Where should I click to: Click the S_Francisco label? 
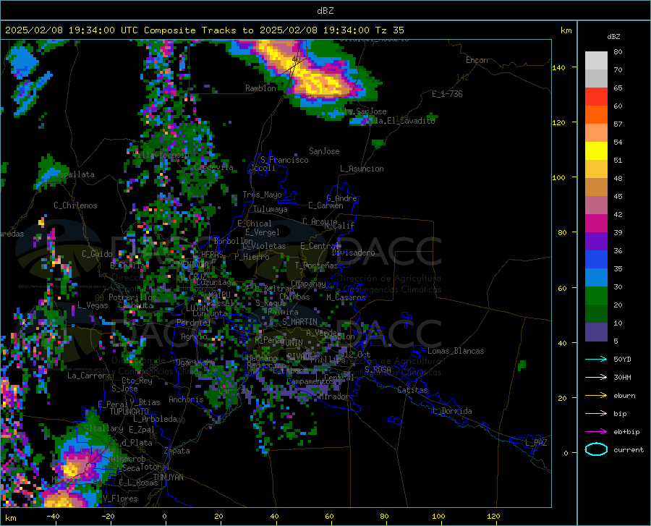click(284, 160)
